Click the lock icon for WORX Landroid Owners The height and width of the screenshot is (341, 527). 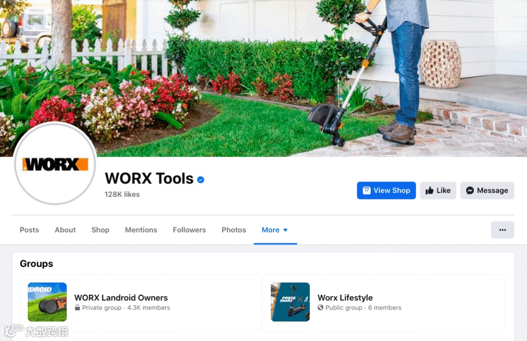coord(77,307)
